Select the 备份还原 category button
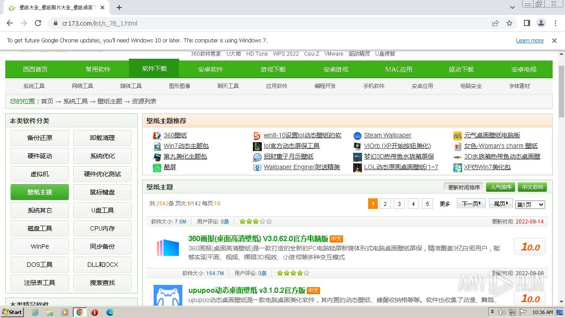The width and height of the screenshot is (565, 318). (40, 138)
